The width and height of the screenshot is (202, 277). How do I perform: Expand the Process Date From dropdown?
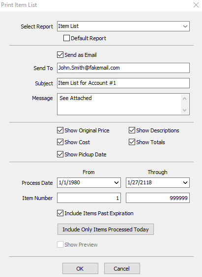(x=116, y=183)
